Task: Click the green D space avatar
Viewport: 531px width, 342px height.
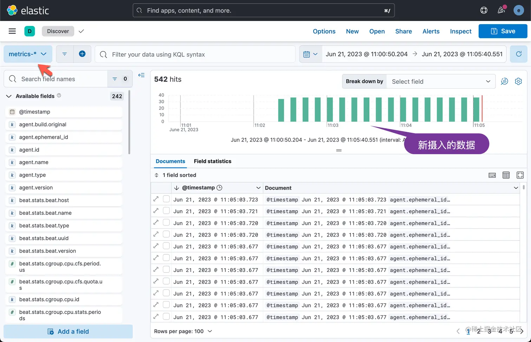Action: (x=29, y=31)
